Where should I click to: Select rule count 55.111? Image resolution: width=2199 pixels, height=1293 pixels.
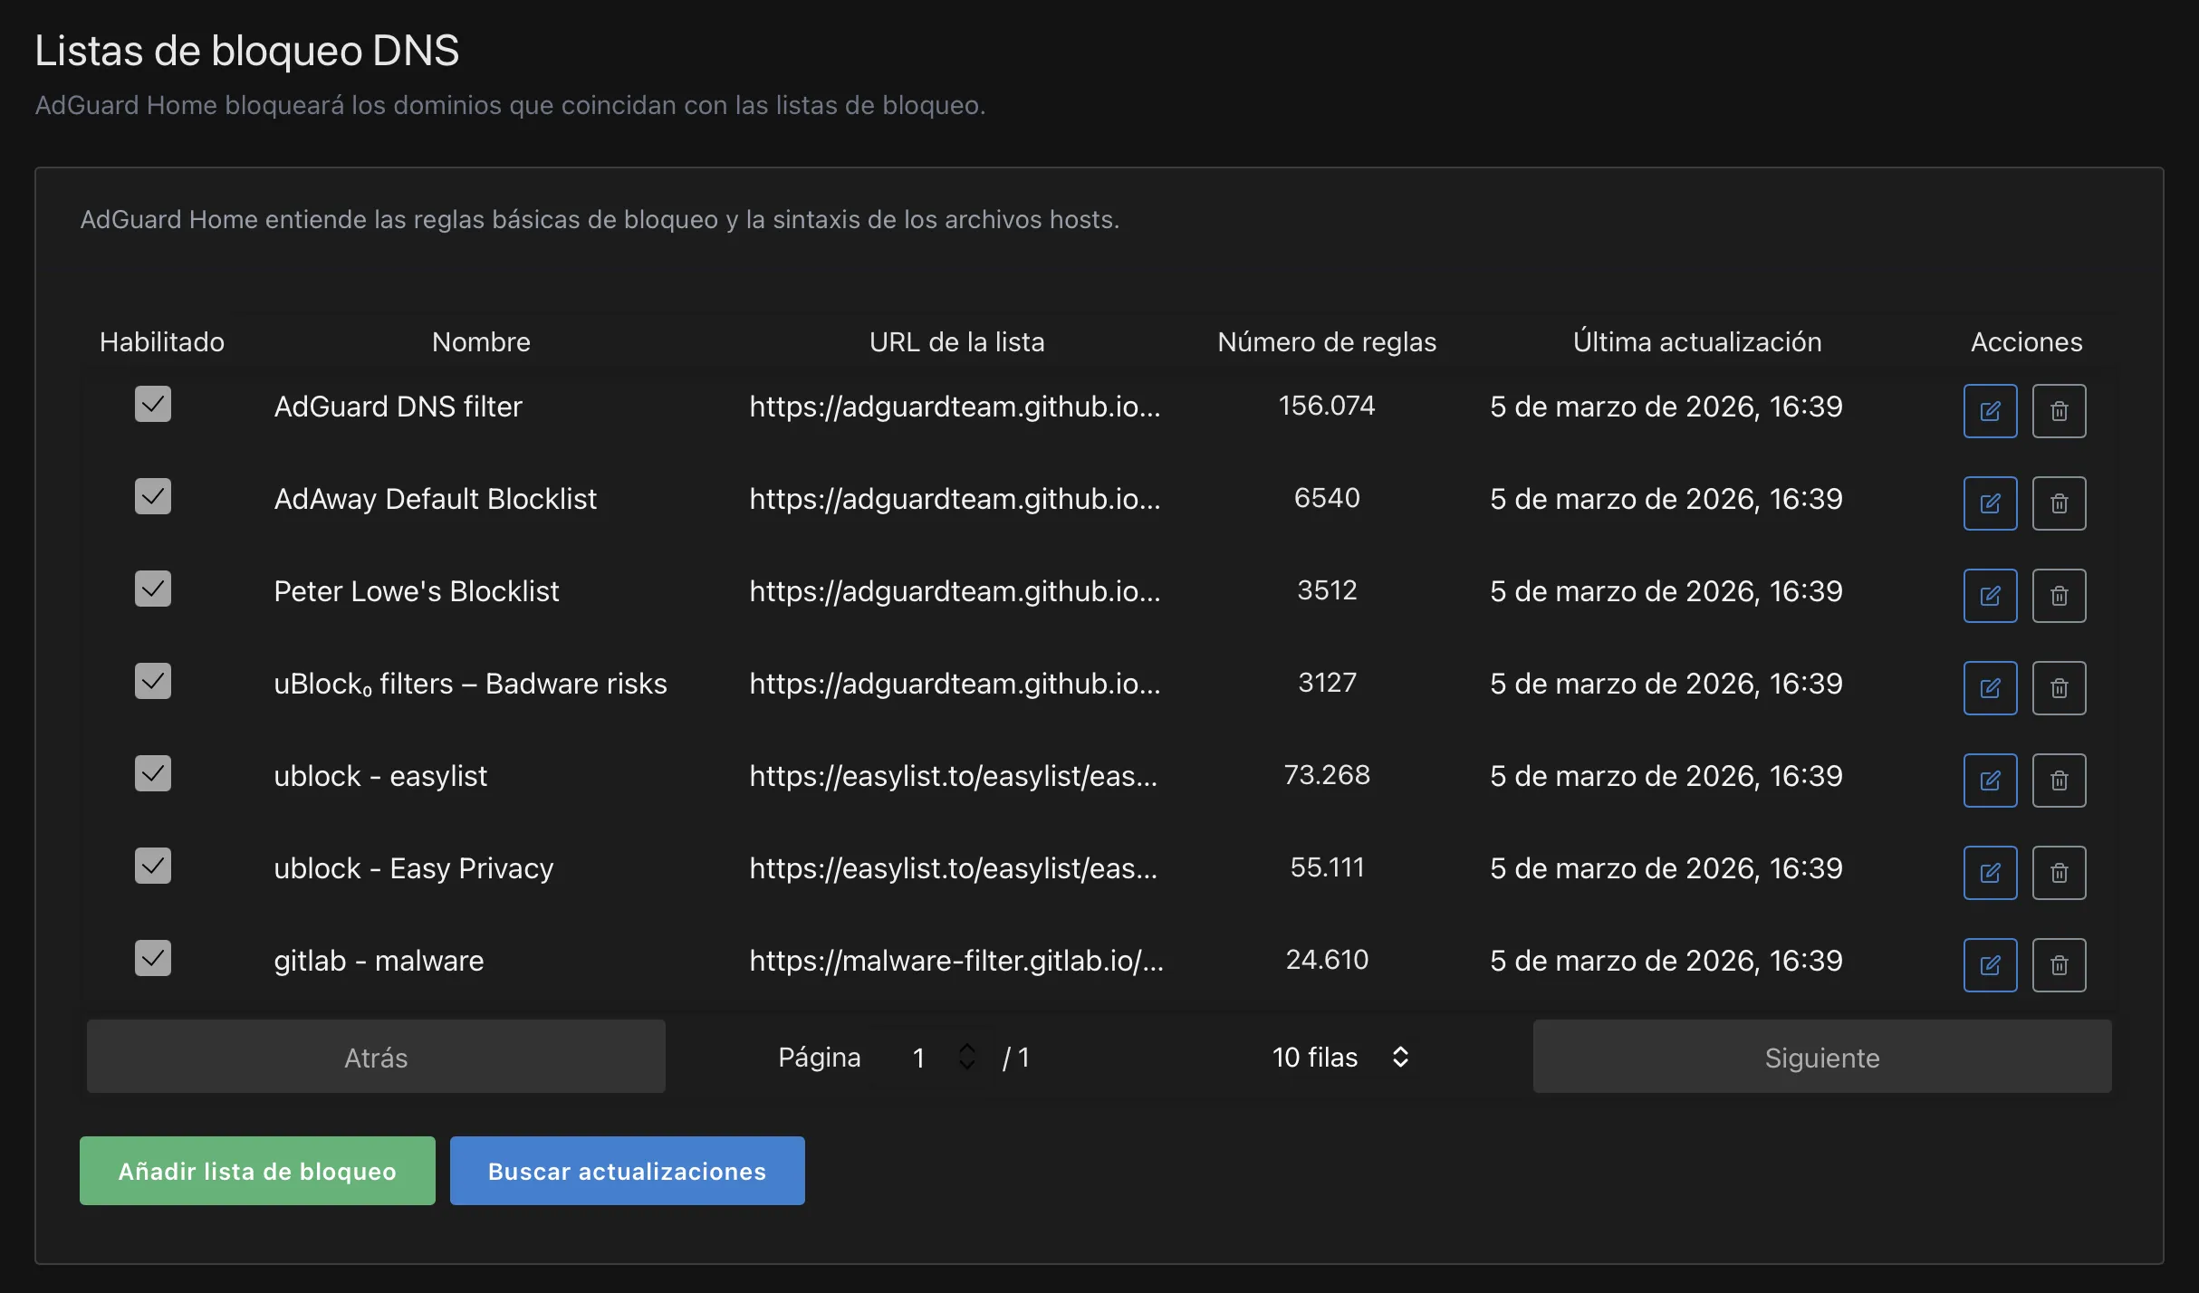(1327, 867)
